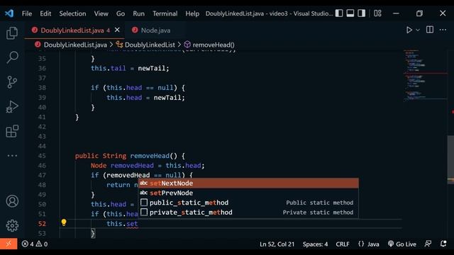Open Source Control view
Screen dimensions: 454x255
(12, 82)
